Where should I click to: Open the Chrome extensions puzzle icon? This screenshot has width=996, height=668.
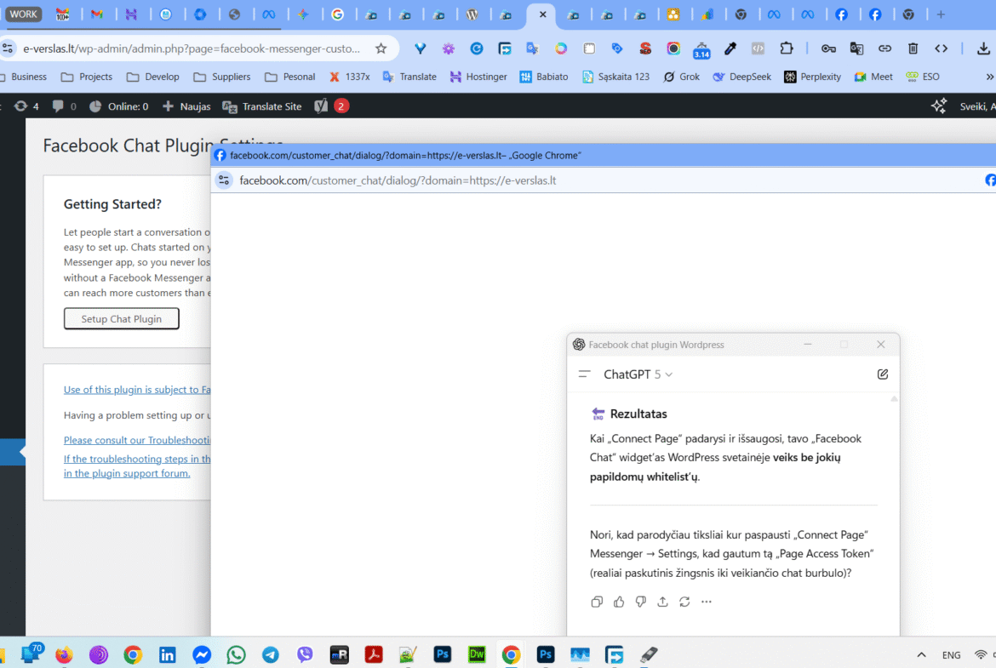[787, 49]
